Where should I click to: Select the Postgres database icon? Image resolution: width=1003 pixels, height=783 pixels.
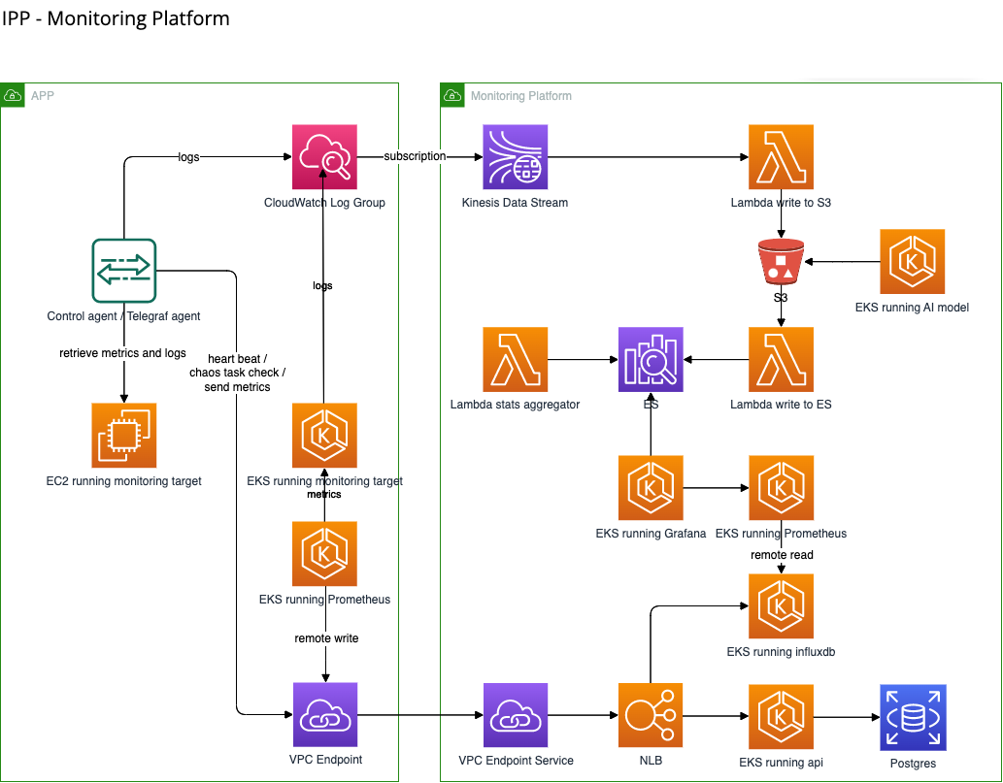coord(913,717)
